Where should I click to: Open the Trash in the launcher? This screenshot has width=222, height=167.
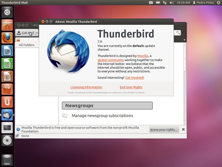(x=7, y=160)
